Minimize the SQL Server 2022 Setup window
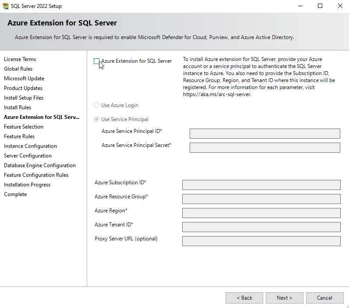The width and height of the screenshot is (349, 308). (300, 6)
